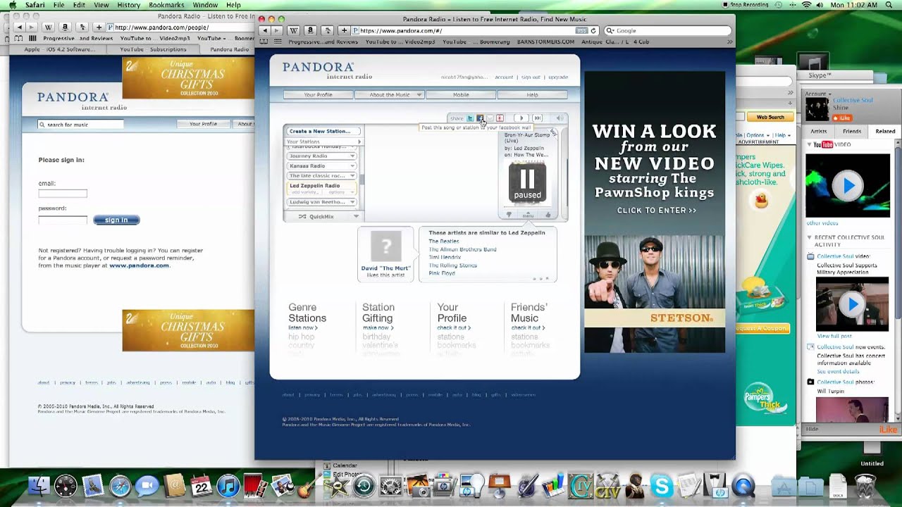
Task: Open the Help tab in Pandora
Action: (x=532, y=94)
